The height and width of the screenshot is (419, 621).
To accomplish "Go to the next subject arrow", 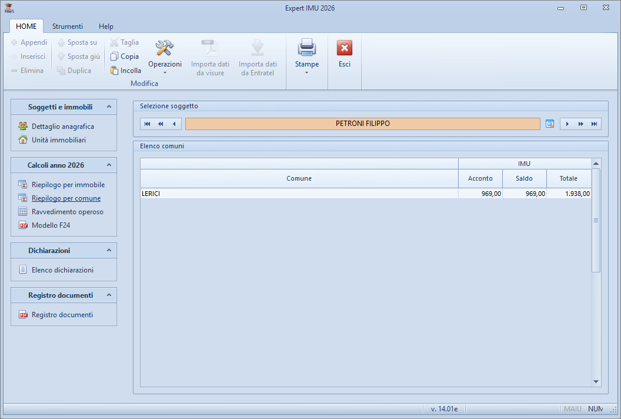I will 567,124.
